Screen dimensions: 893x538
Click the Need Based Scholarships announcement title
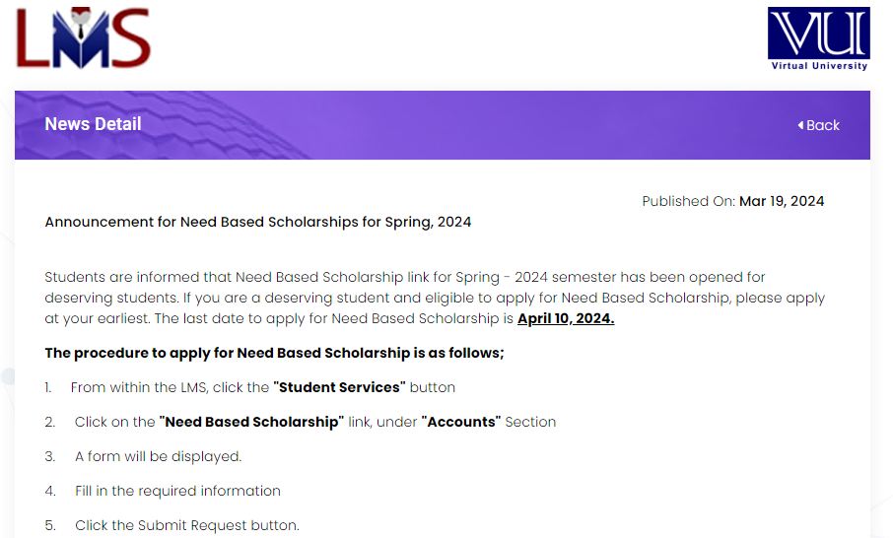point(258,222)
